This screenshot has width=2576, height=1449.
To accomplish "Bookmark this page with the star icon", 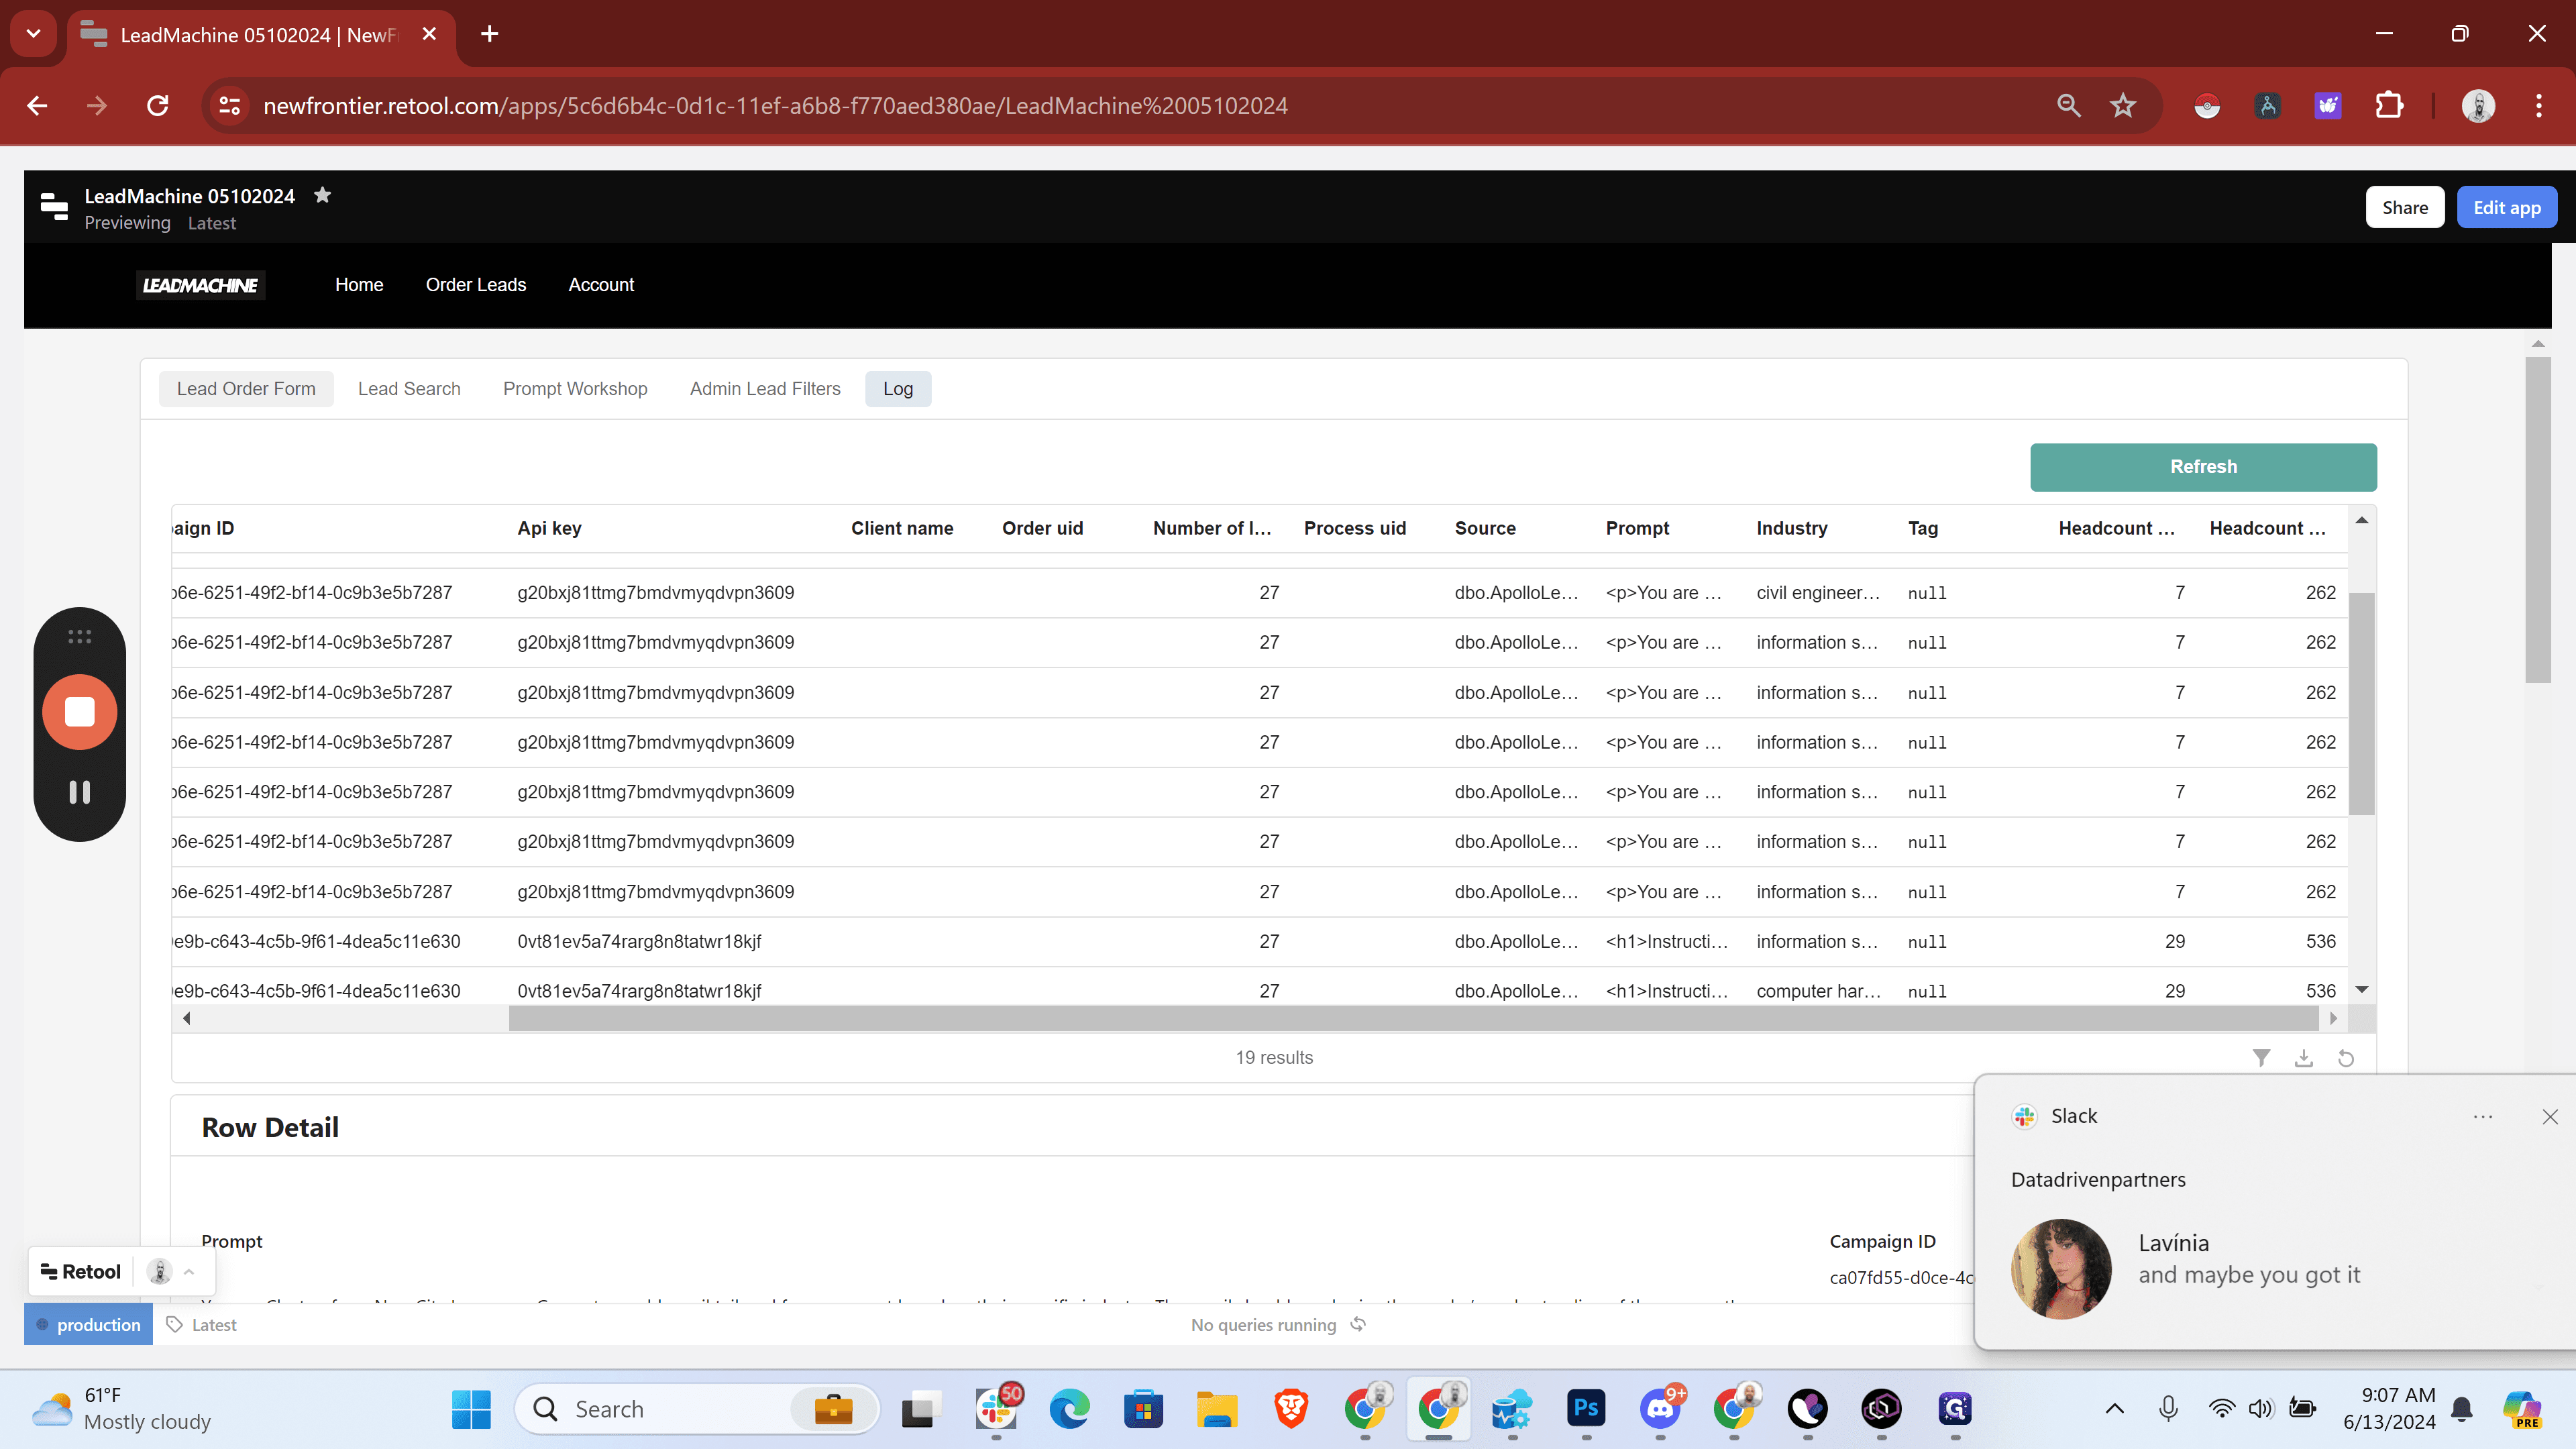I will pos(2123,106).
